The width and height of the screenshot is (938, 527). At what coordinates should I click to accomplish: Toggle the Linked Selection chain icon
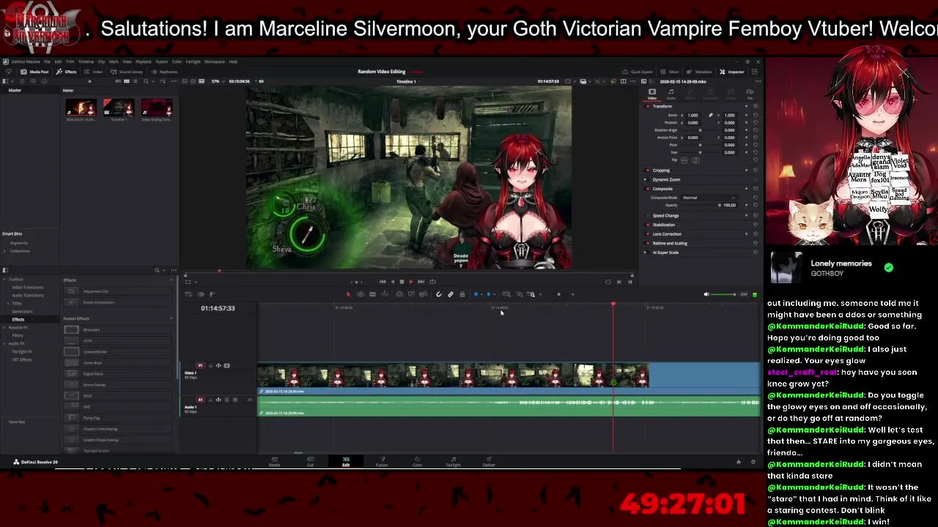(451, 294)
